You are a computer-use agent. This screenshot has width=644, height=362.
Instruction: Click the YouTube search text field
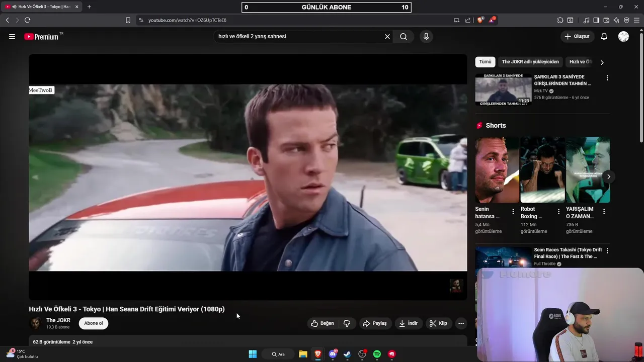[x=299, y=36]
